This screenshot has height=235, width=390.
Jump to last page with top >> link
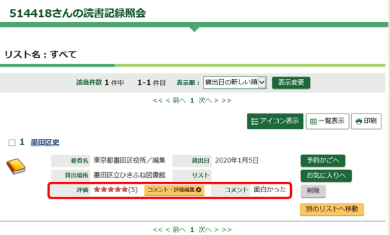tap(227, 101)
